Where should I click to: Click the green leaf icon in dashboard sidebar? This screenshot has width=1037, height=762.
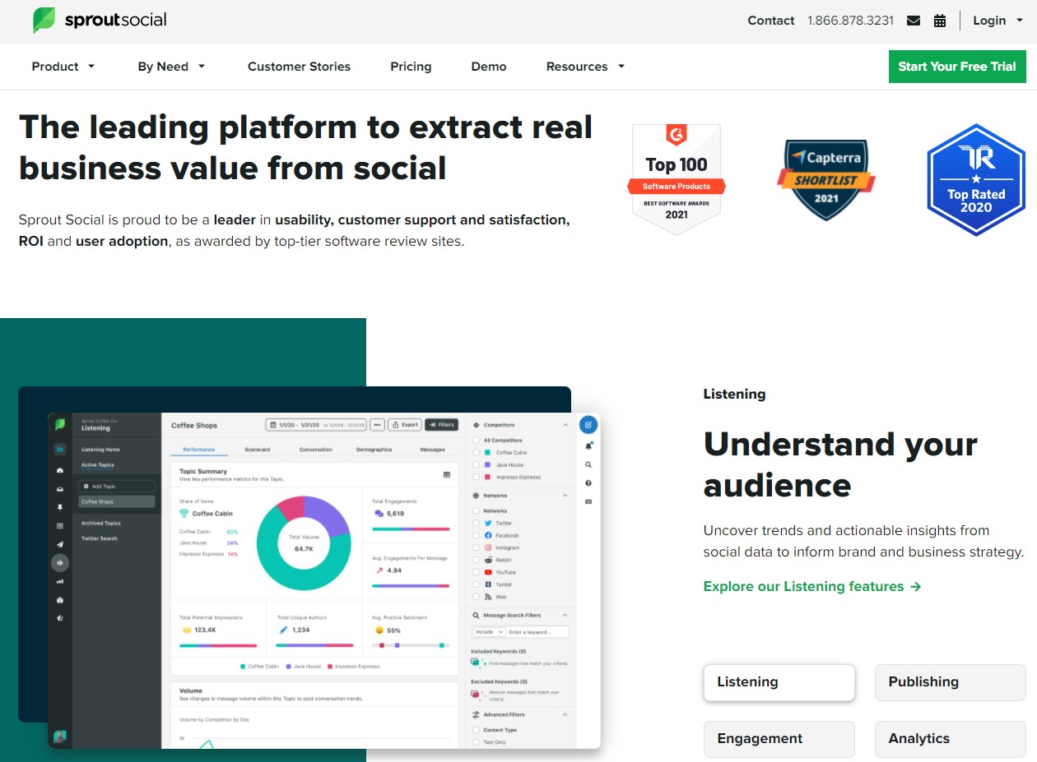point(59,425)
